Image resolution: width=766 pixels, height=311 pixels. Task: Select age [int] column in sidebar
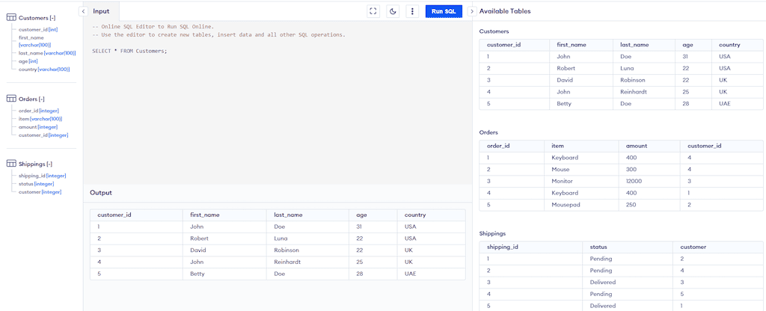(28, 61)
